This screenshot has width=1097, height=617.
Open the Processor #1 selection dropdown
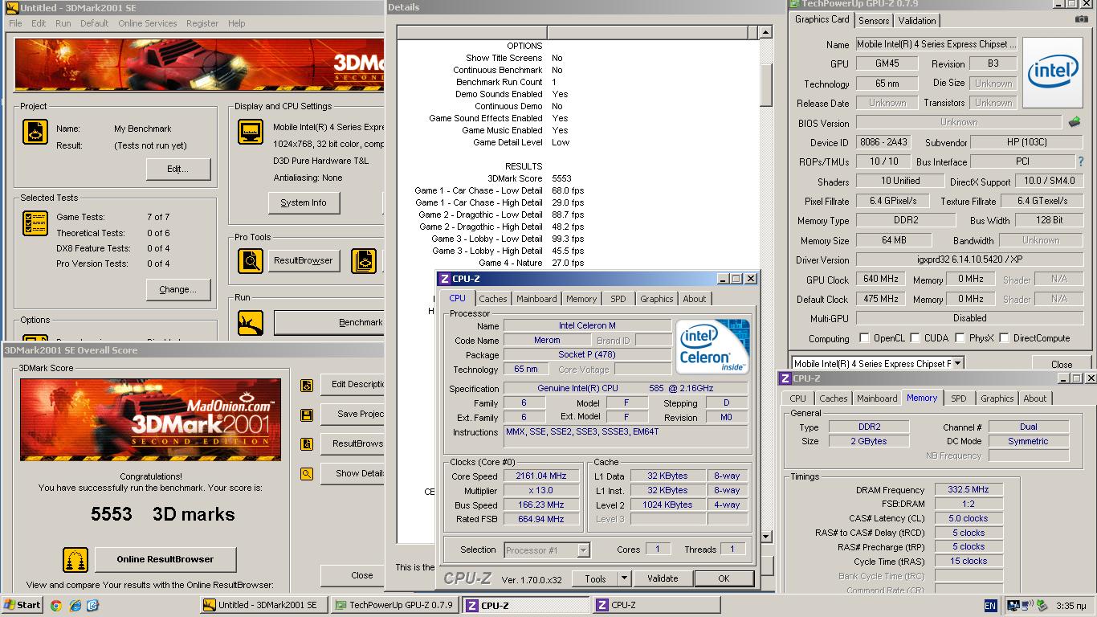(x=583, y=550)
